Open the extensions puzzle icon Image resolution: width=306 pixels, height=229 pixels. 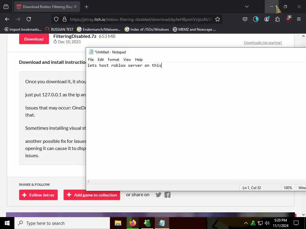(x=277, y=19)
